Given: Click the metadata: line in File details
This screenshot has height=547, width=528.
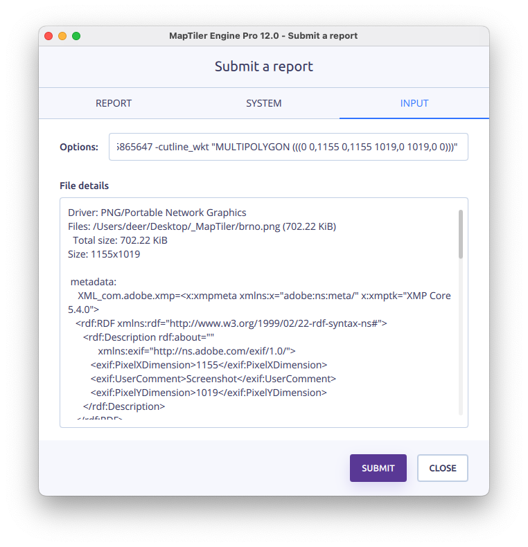Looking at the screenshot, I should 94,282.
